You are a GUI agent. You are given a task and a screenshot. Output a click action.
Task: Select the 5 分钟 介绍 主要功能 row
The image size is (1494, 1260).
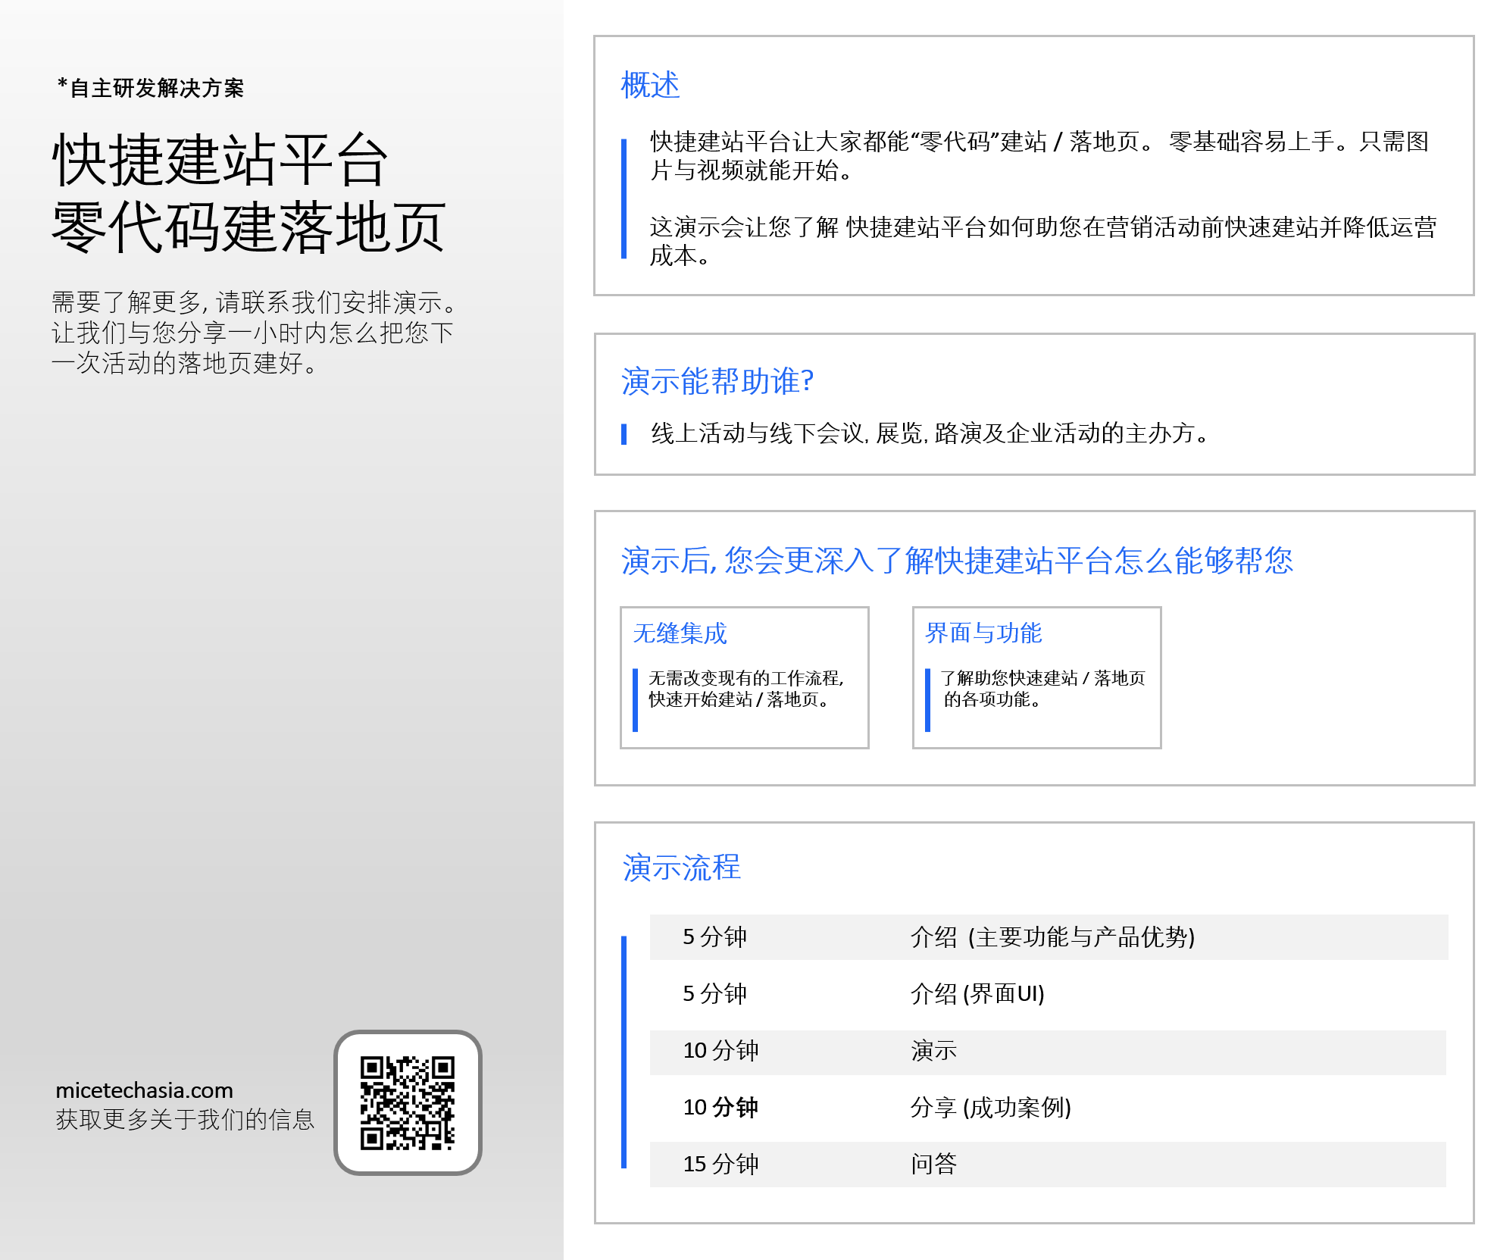(x=1049, y=937)
